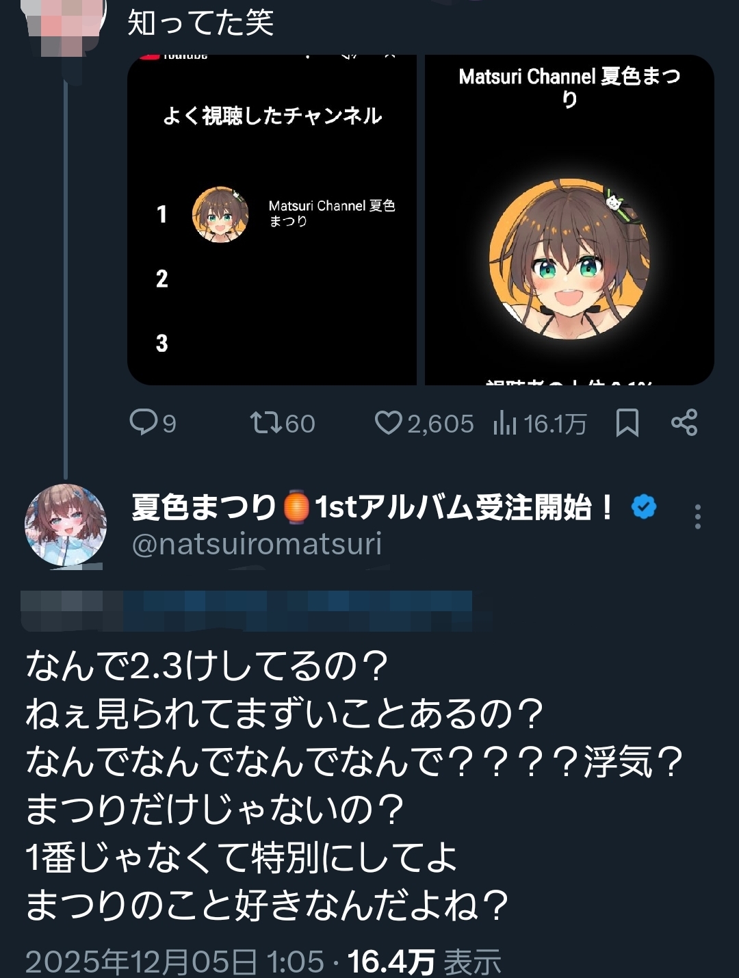The image size is (739, 978).
Task: Tap the reply speech bubble icon
Action: [144, 422]
